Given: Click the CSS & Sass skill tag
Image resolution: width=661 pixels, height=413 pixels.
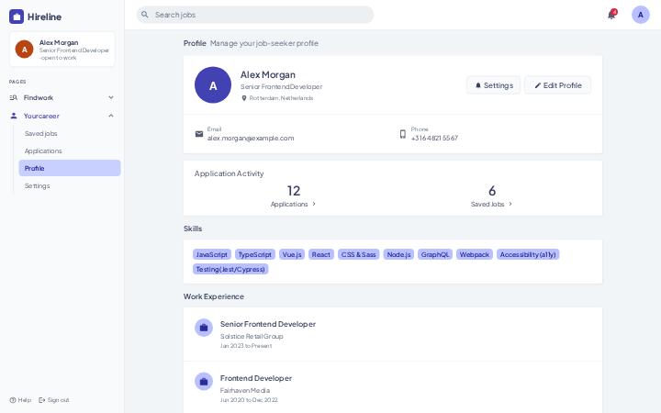Looking at the screenshot, I should (x=359, y=254).
